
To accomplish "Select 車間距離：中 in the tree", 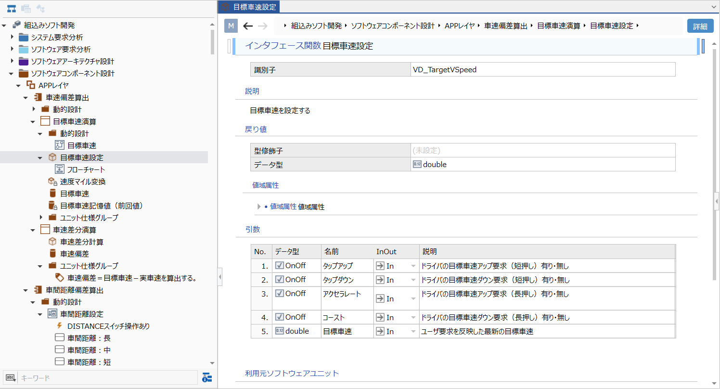I will [x=89, y=350].
